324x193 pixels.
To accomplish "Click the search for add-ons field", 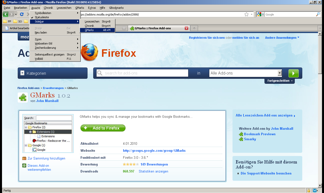I will point(142,73).
